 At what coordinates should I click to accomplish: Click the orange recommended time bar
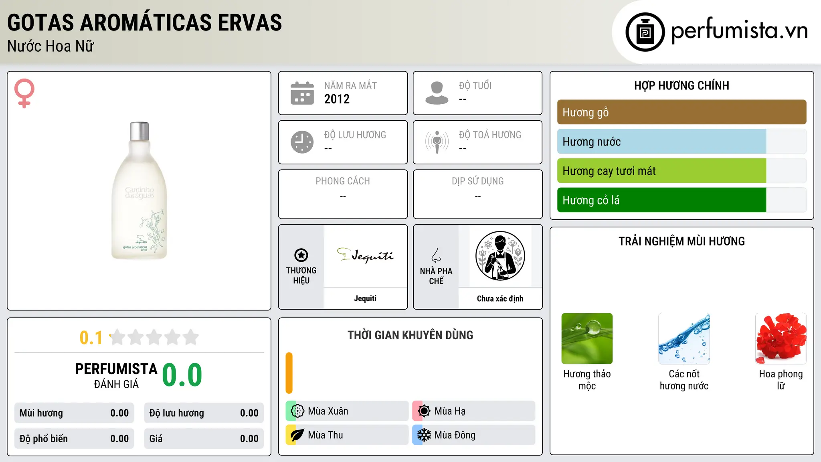[x=289, y=373]
